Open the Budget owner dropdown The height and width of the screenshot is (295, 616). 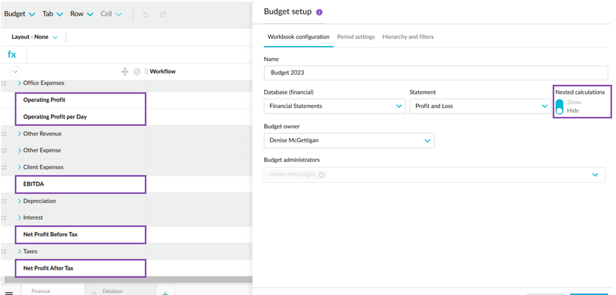click(348, 140)
